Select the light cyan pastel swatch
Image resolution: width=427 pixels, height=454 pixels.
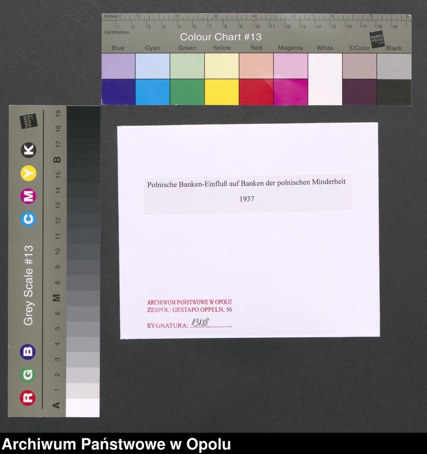click(x=152, y=66)
